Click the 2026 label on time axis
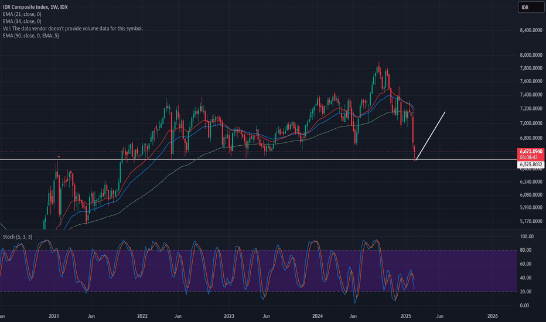Viewport: 546px width, 322px height. pyautogui.click(x=492, y=316)
